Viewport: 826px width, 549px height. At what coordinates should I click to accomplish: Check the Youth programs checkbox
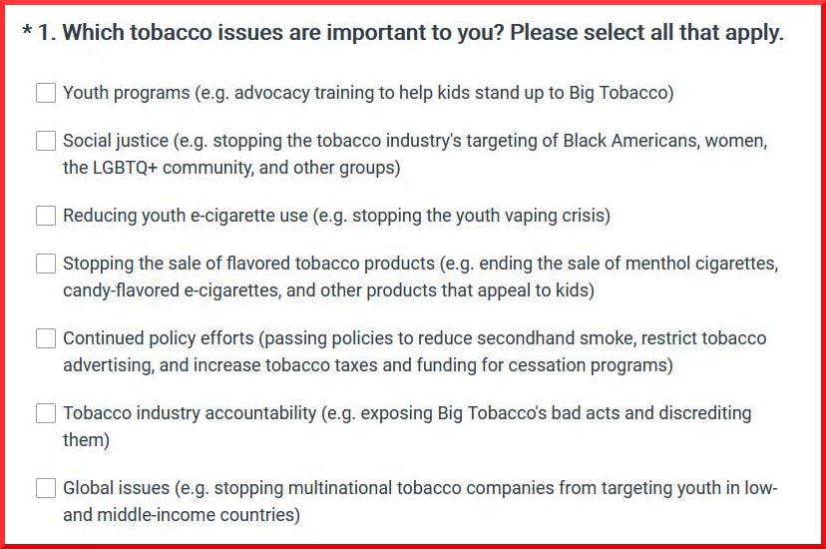click(46, 93)
